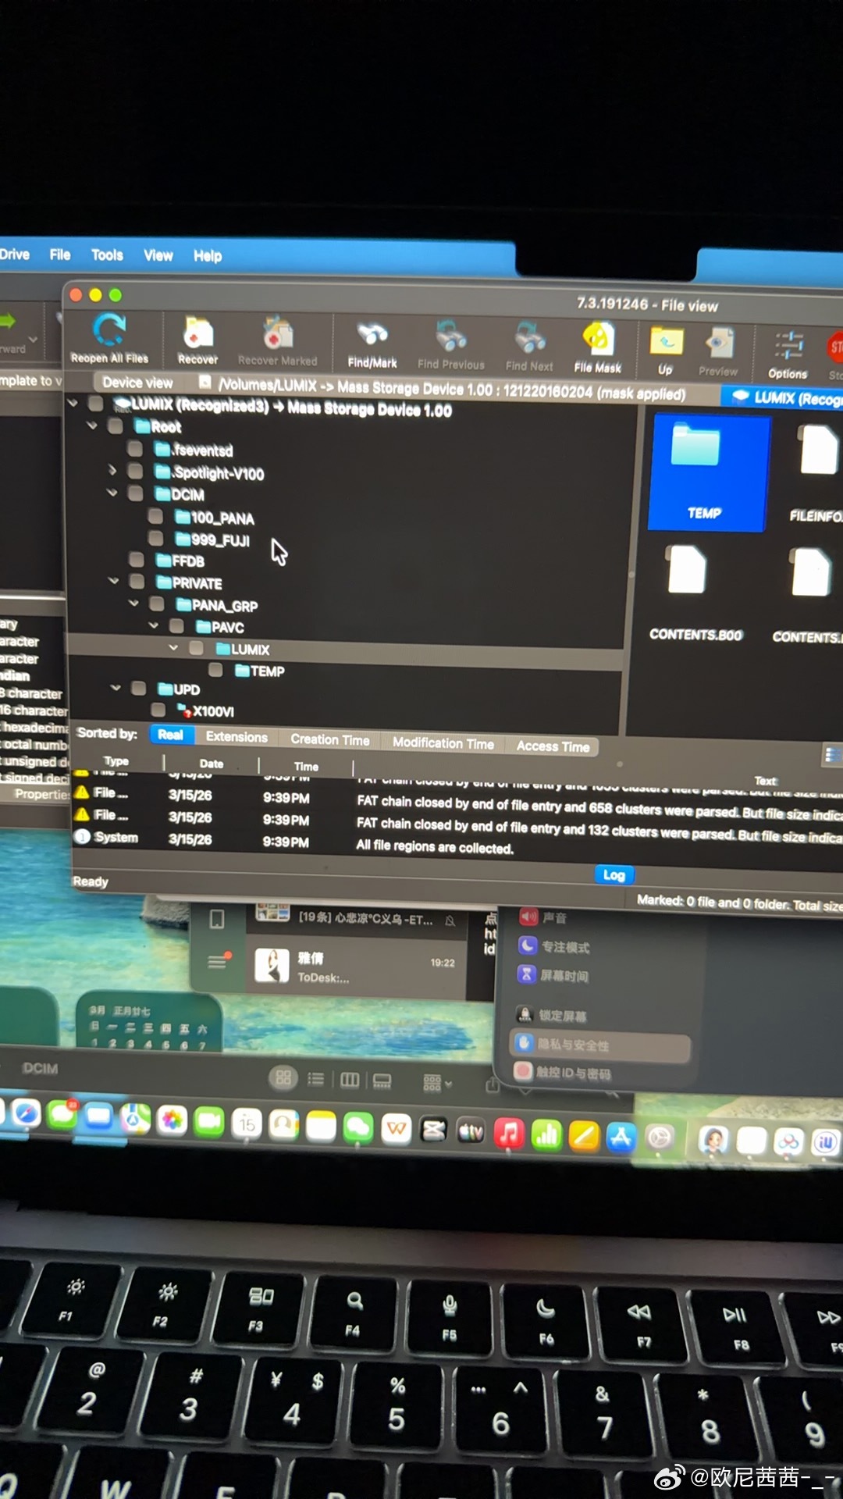Open the Help menu
The image size is (843, 1499).
click(208, 256)
